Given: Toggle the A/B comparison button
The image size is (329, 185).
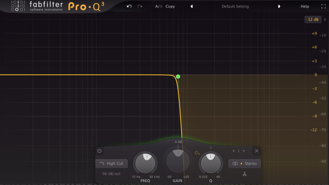Looking at the screenshot, I should click(159, 6).
